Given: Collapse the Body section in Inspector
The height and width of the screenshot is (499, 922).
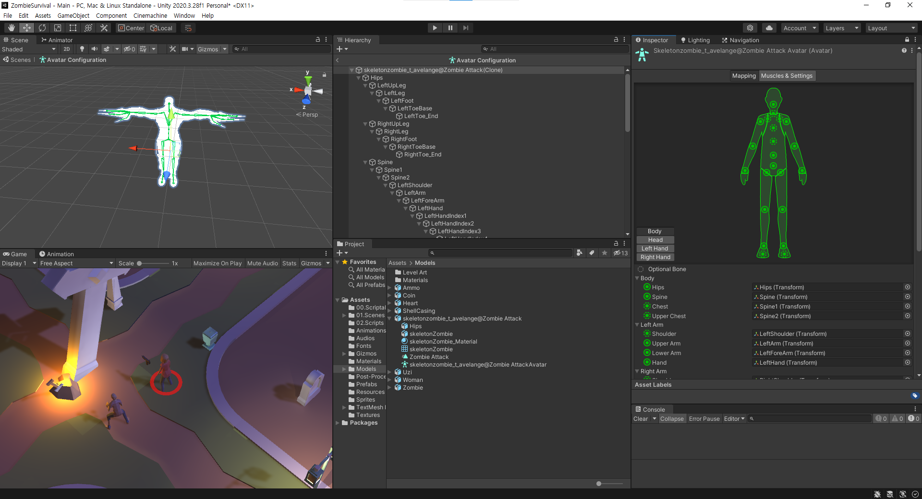Looking at the screenshot, I should tap(637, 278).
